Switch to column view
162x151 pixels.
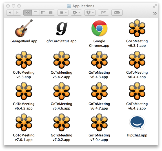coord(43,13)
